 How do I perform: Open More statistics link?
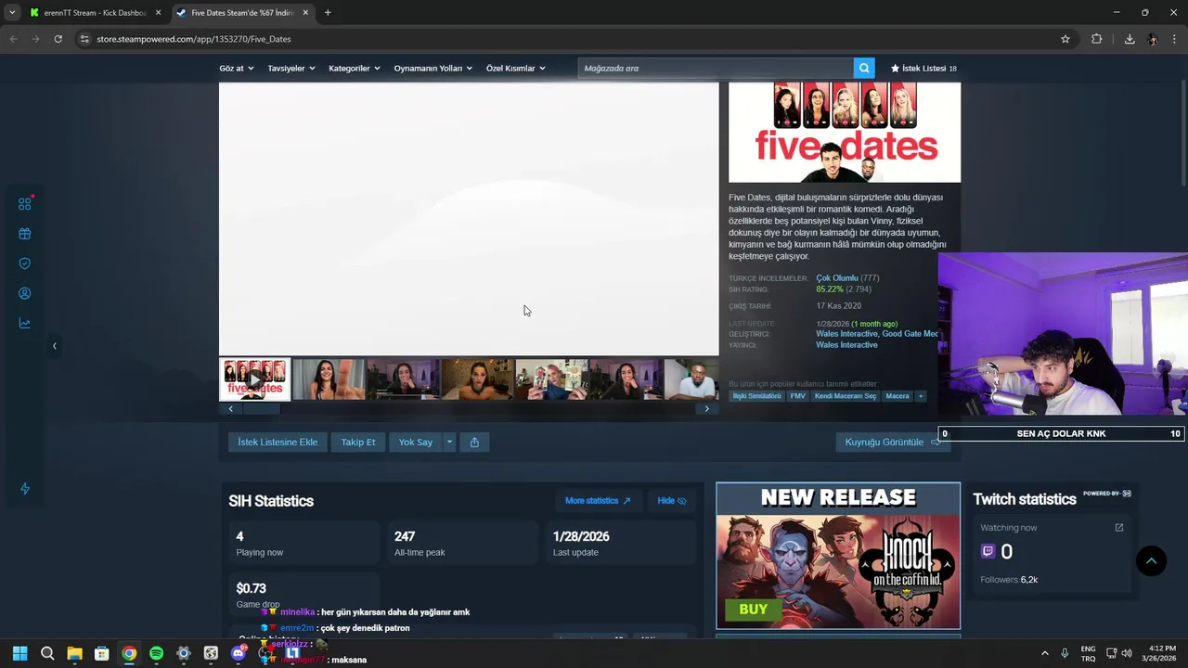[598, 501]
